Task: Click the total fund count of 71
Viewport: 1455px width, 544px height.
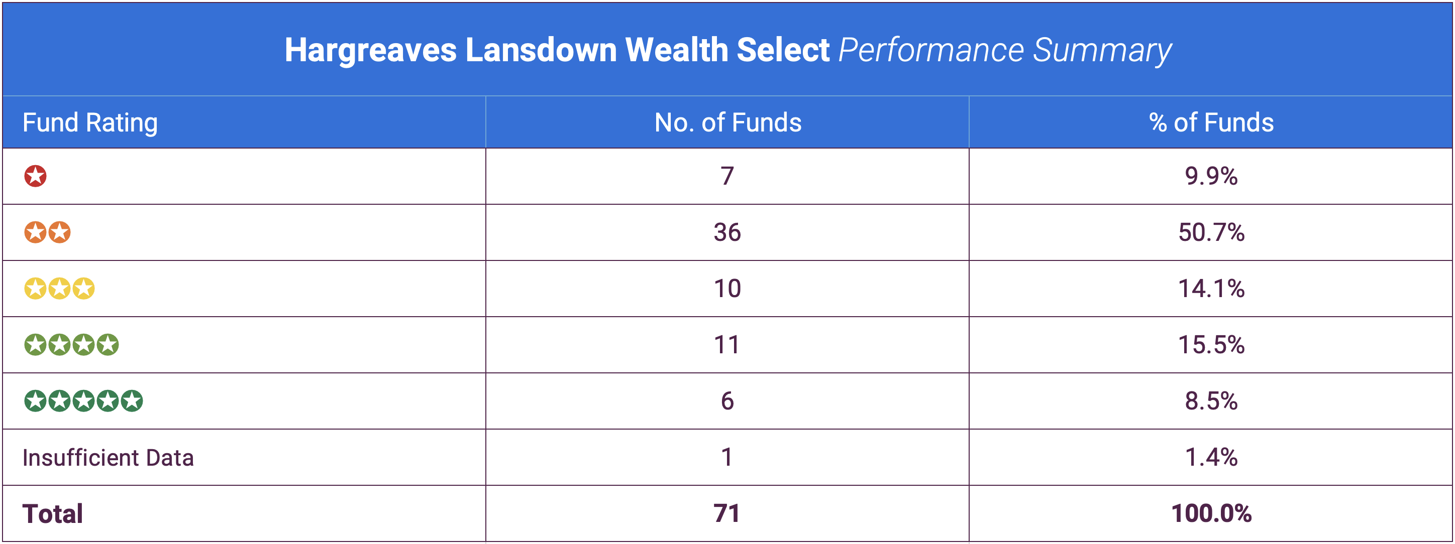Action: click(x=727, y=513)
